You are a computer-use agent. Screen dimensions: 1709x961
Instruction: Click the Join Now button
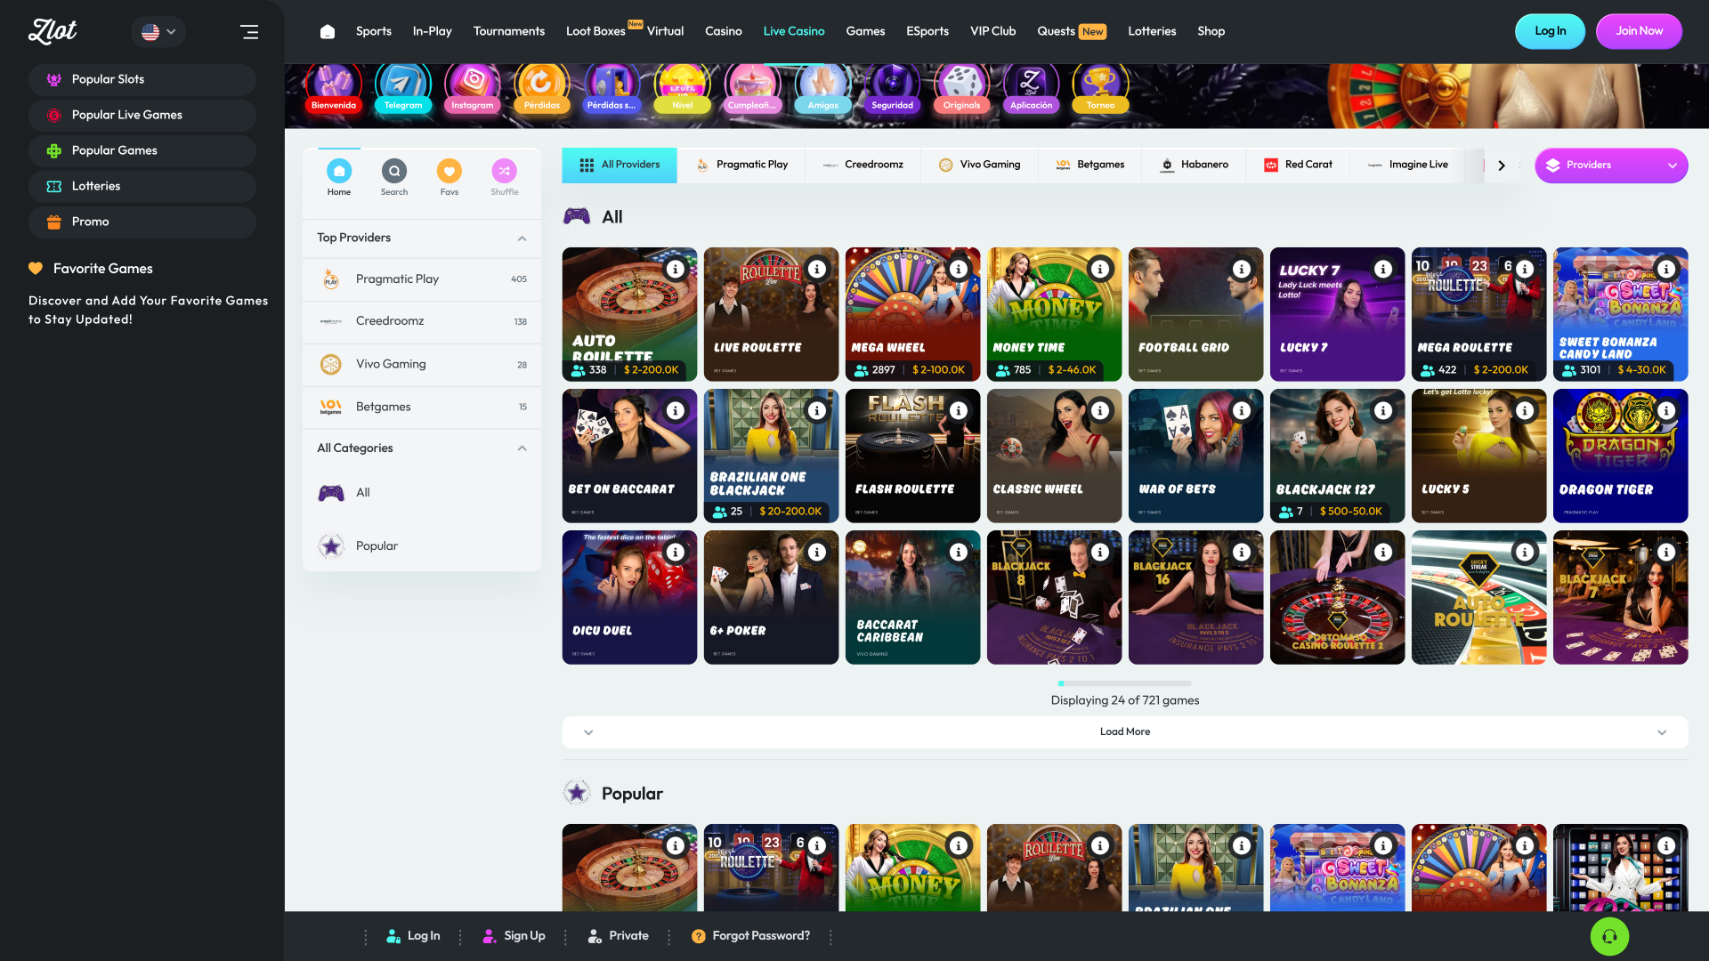click(1639, 31)
